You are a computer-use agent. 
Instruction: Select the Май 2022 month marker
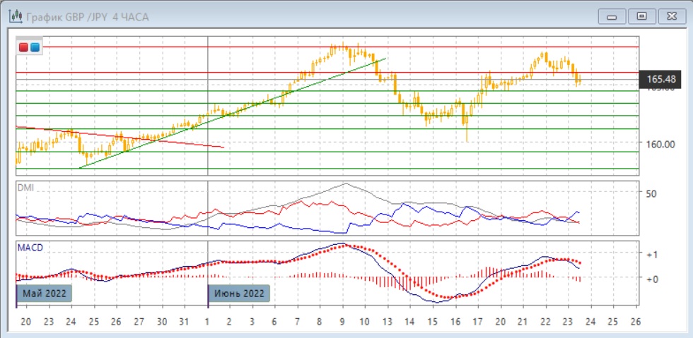pyautogui.click(x=44, y=293)
